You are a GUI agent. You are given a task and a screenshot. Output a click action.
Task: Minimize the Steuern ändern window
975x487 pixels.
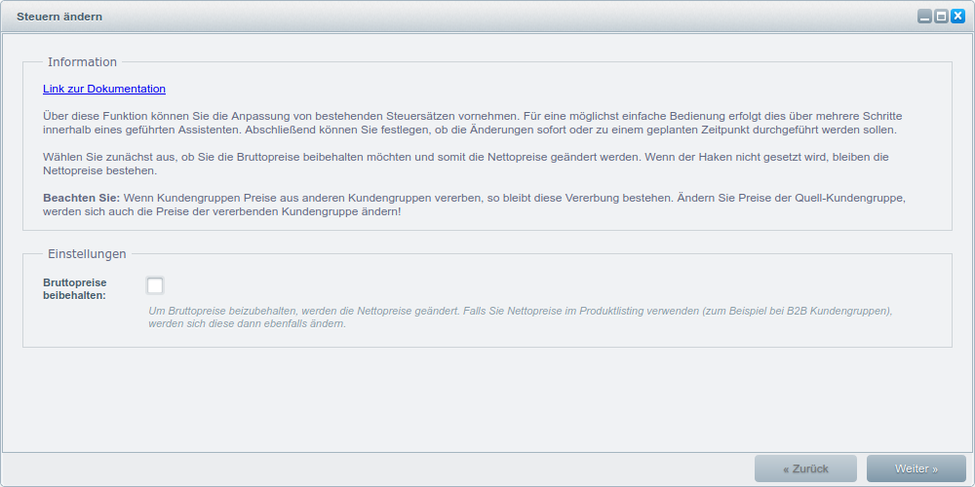(x=924, y=17)
